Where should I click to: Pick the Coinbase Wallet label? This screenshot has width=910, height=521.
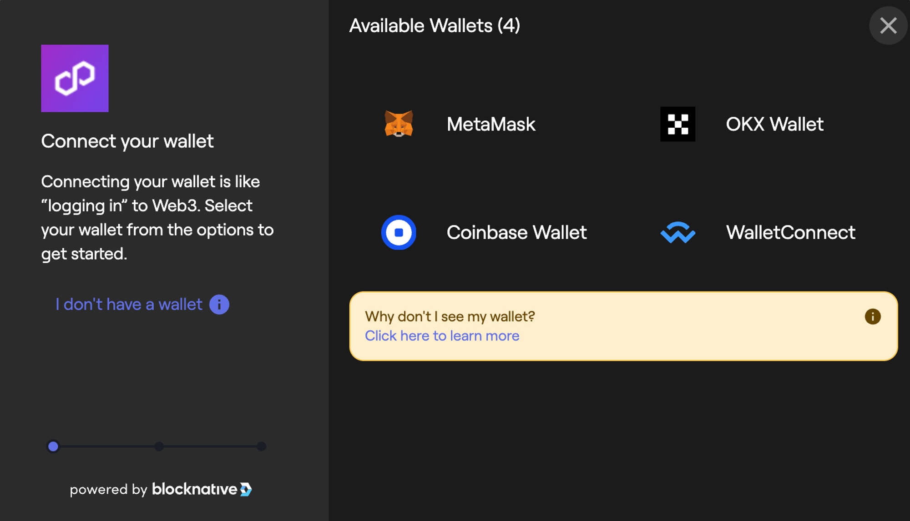[x=516, y=232]
